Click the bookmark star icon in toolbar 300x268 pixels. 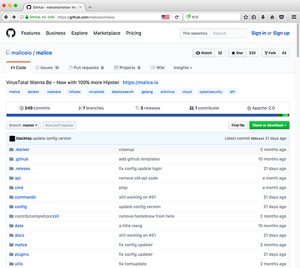(245, 17)
